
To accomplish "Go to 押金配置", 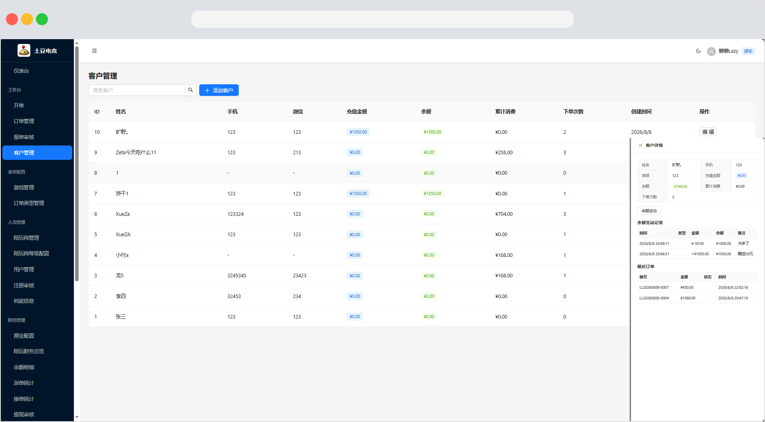I will coord(24,336).
